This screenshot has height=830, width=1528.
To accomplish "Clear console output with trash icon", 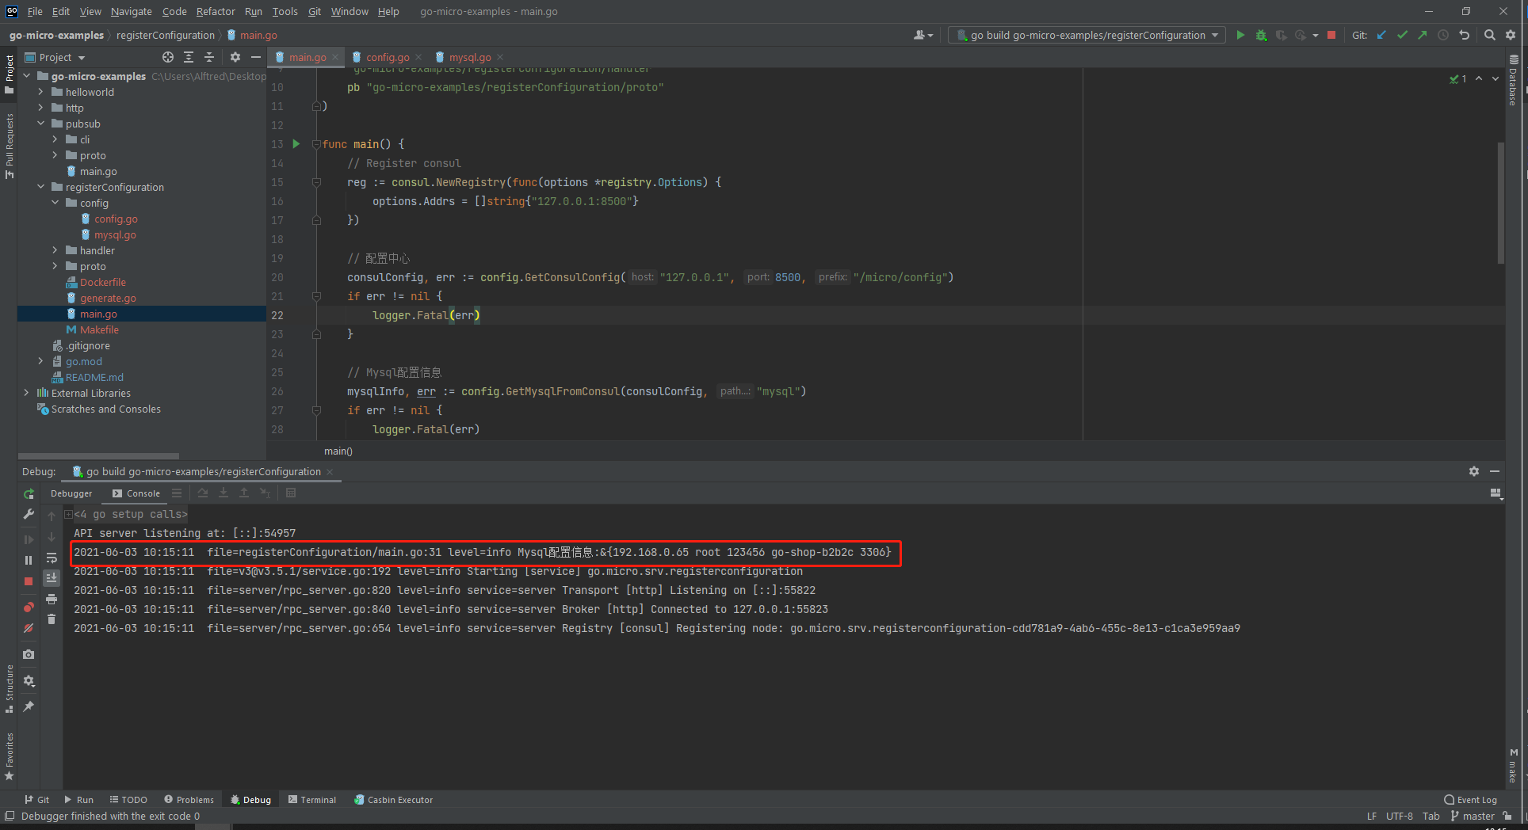I will point(52,619).
